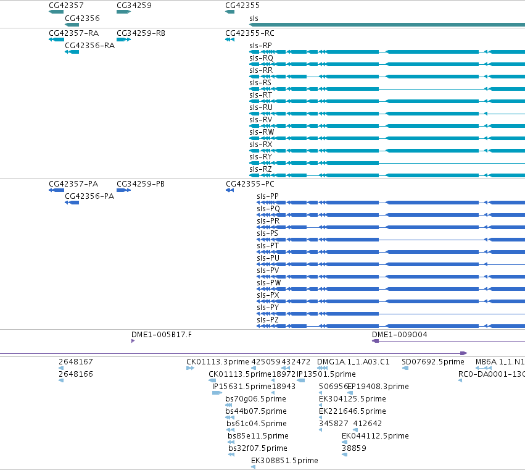Viewport: 525px width, 470px height.
Task: Click the CG42357 gene label
Action: click(66, 6)
